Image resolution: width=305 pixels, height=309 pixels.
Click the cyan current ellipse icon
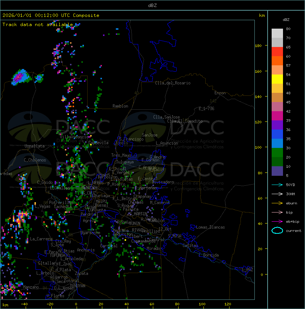point(277,231)
